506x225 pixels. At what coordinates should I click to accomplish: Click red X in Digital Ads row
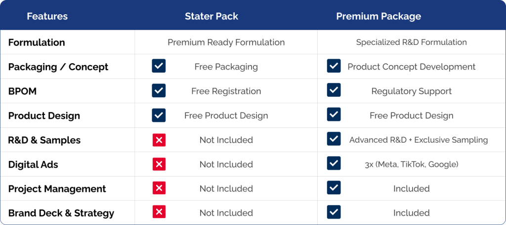[x=159, y=164]
